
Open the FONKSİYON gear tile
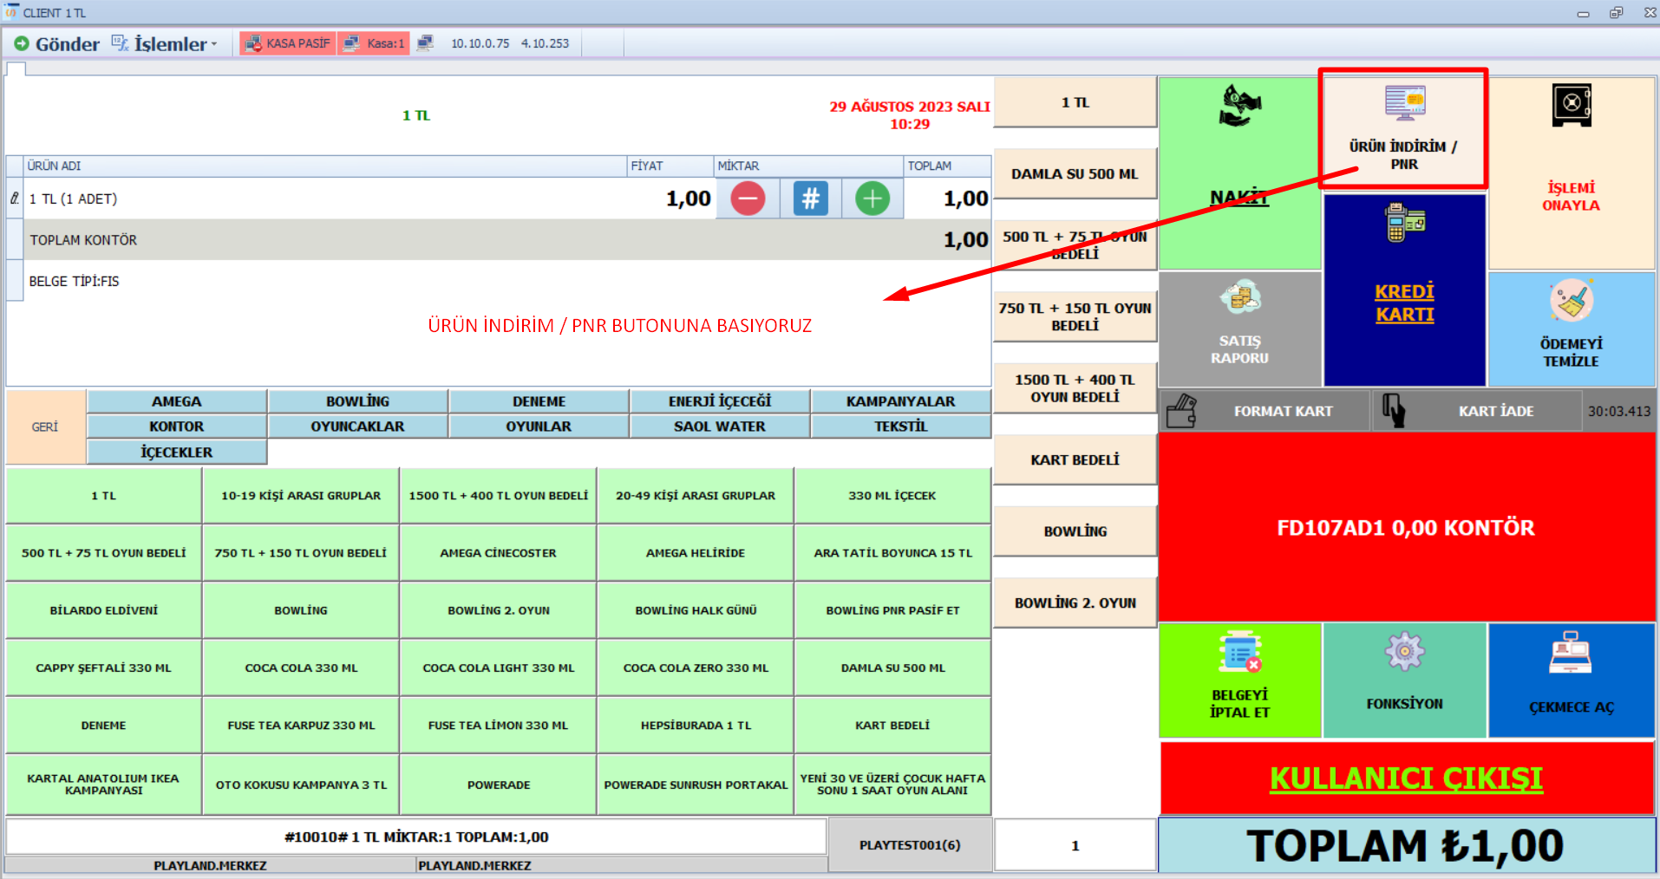1404,680
